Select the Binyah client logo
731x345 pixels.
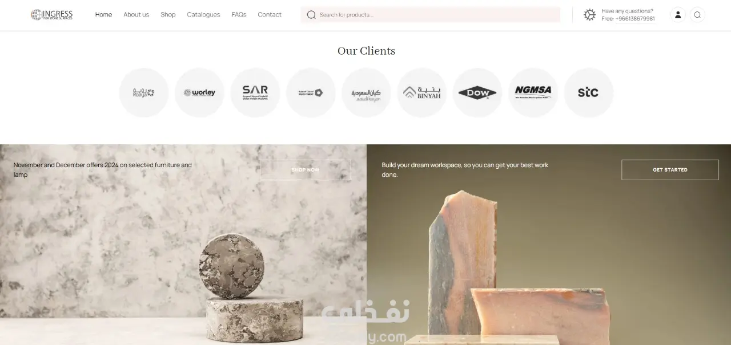[x=422, y=92]
